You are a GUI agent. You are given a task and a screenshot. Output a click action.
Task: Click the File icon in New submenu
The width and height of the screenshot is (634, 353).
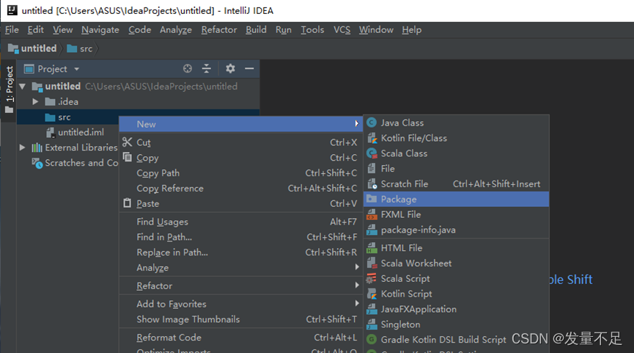point(372,168)
